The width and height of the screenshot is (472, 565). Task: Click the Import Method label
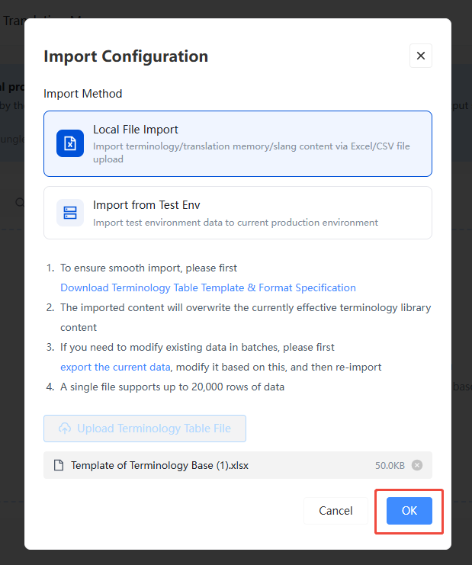(83, 94)
